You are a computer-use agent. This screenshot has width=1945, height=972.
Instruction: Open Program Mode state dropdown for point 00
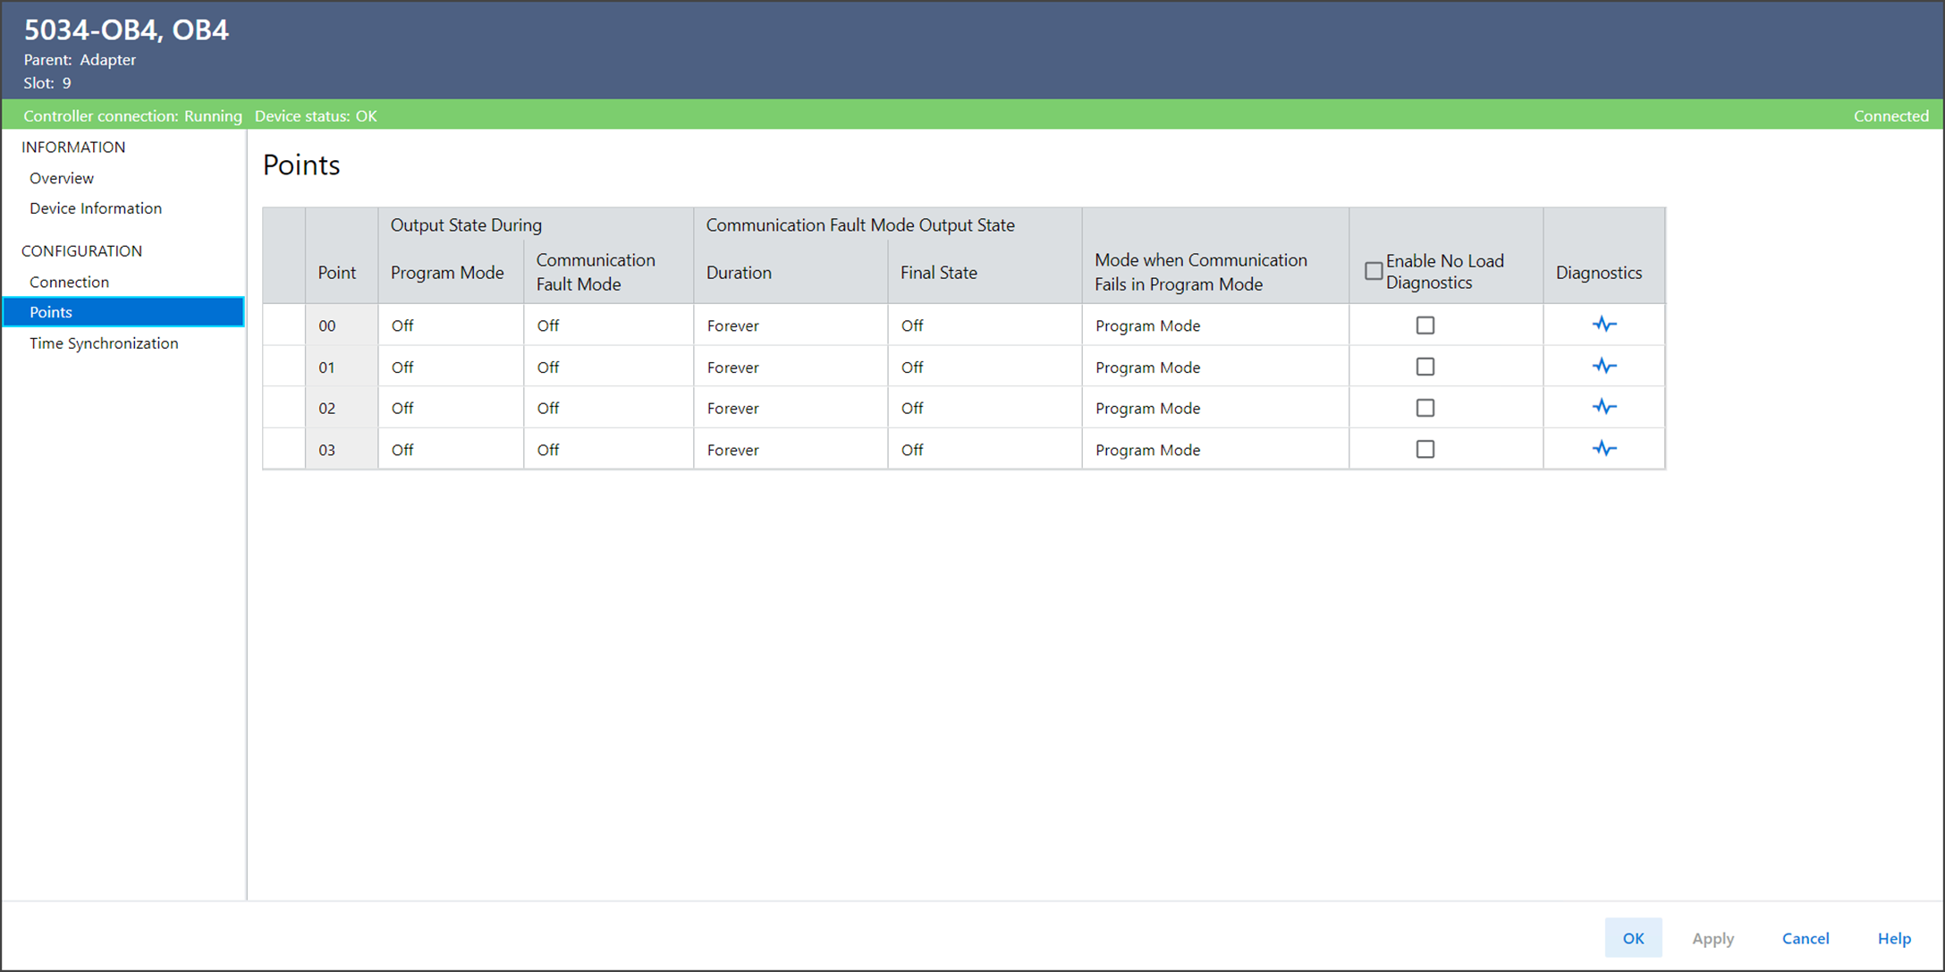tap(450, 325)
